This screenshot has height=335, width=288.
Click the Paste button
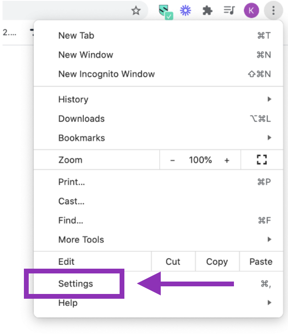pyautogui.click(x=261, y=262)
